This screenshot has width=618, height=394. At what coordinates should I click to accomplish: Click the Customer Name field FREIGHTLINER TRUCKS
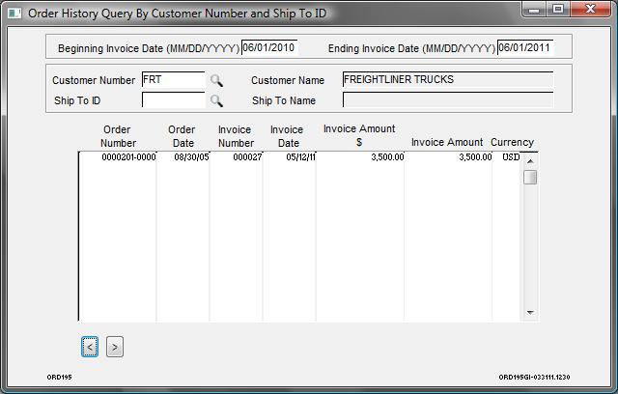(448, 79)
